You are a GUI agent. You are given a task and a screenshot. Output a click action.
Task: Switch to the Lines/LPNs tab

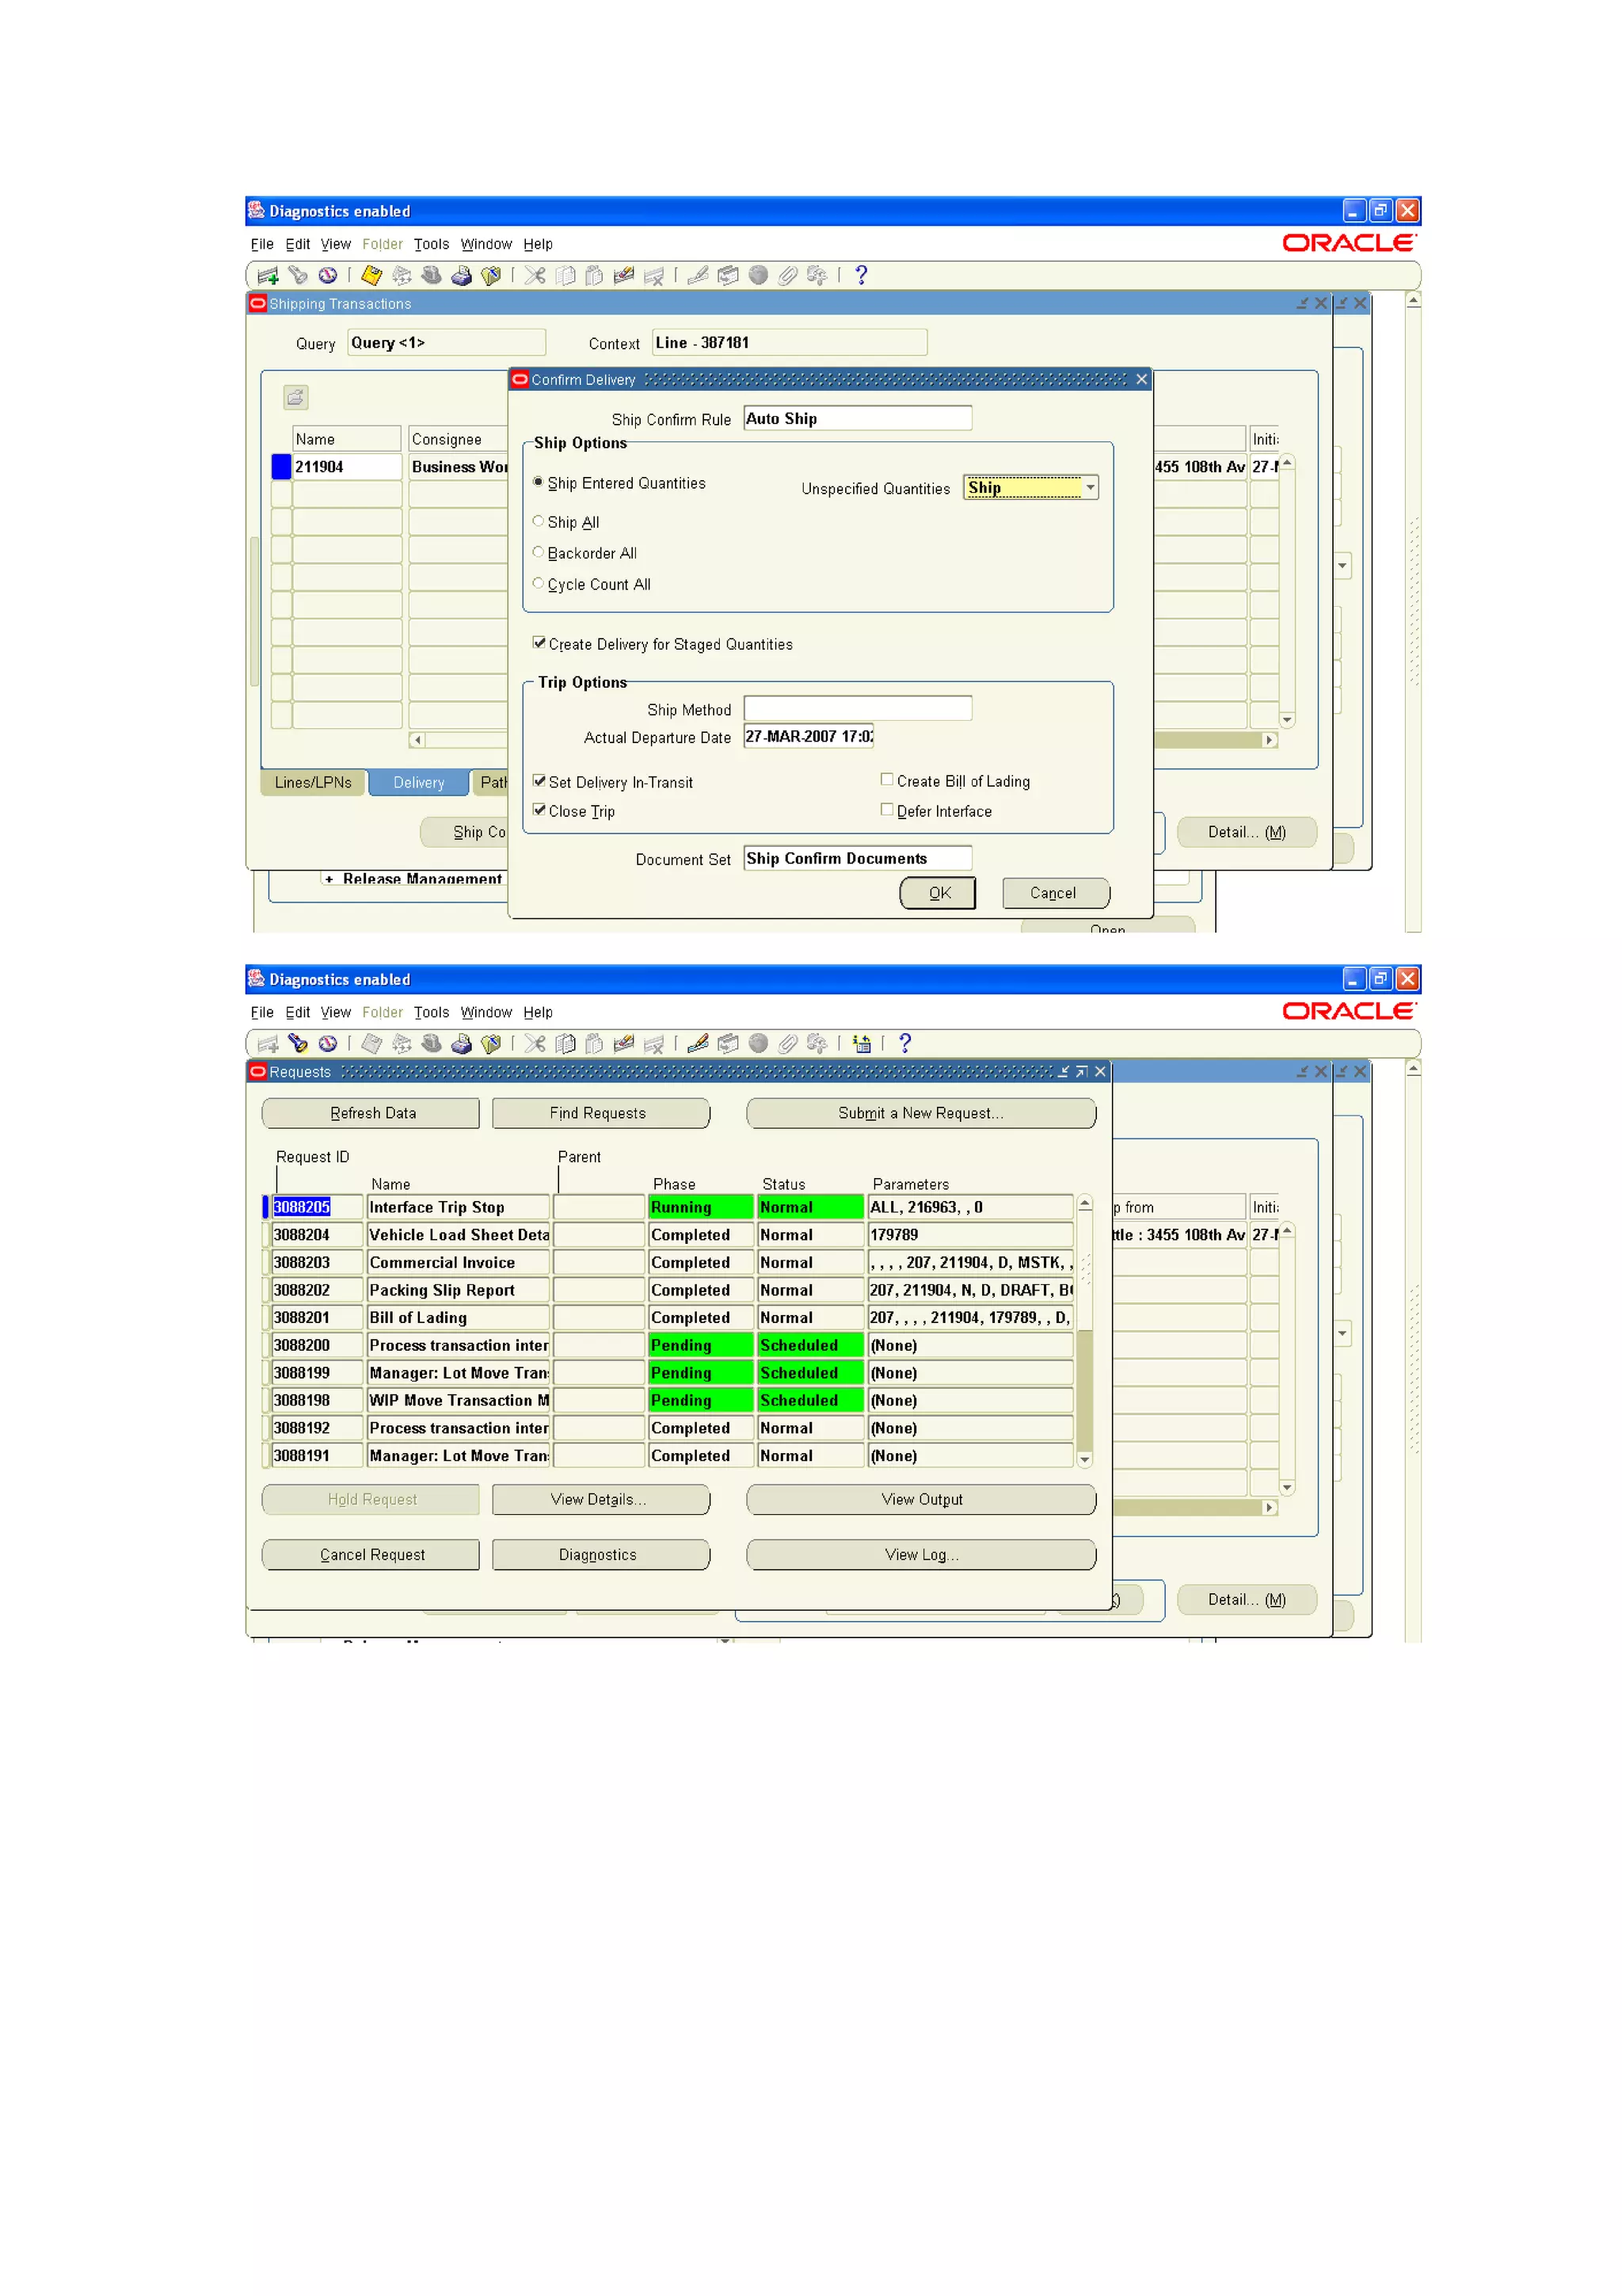coord(313,782)
